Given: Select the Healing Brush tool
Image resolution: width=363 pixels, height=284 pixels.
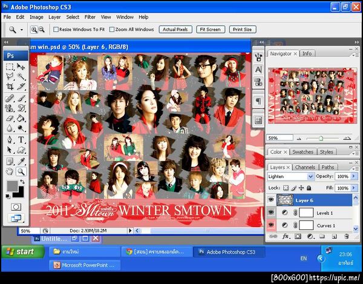Looking at the screenshot, I should [10, 99].
